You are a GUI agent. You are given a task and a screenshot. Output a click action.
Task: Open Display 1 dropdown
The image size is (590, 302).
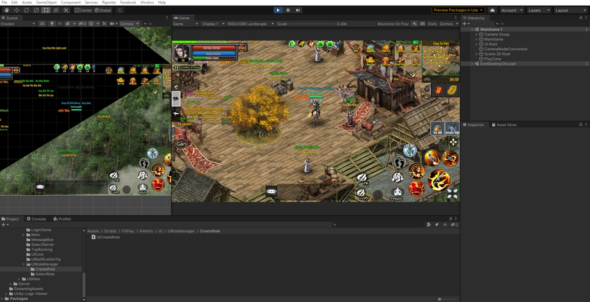click(x=212, y=24)
